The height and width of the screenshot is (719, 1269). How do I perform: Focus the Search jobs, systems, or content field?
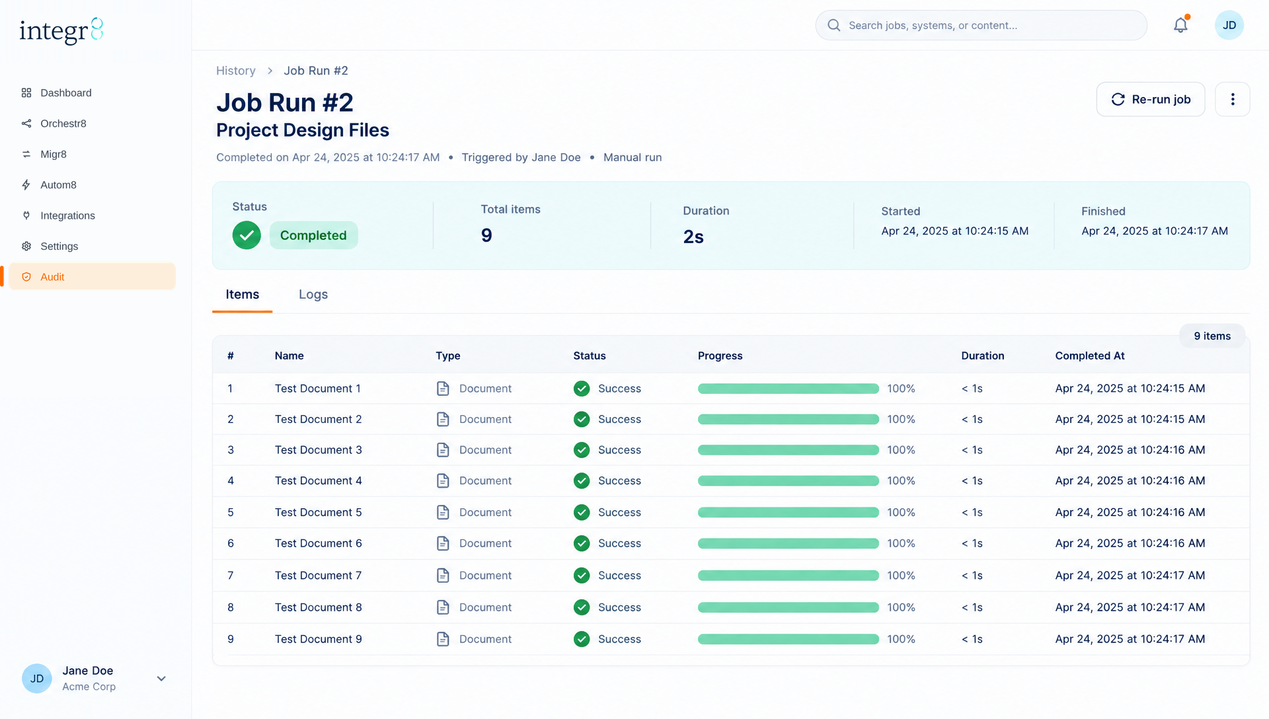point(981,25)
